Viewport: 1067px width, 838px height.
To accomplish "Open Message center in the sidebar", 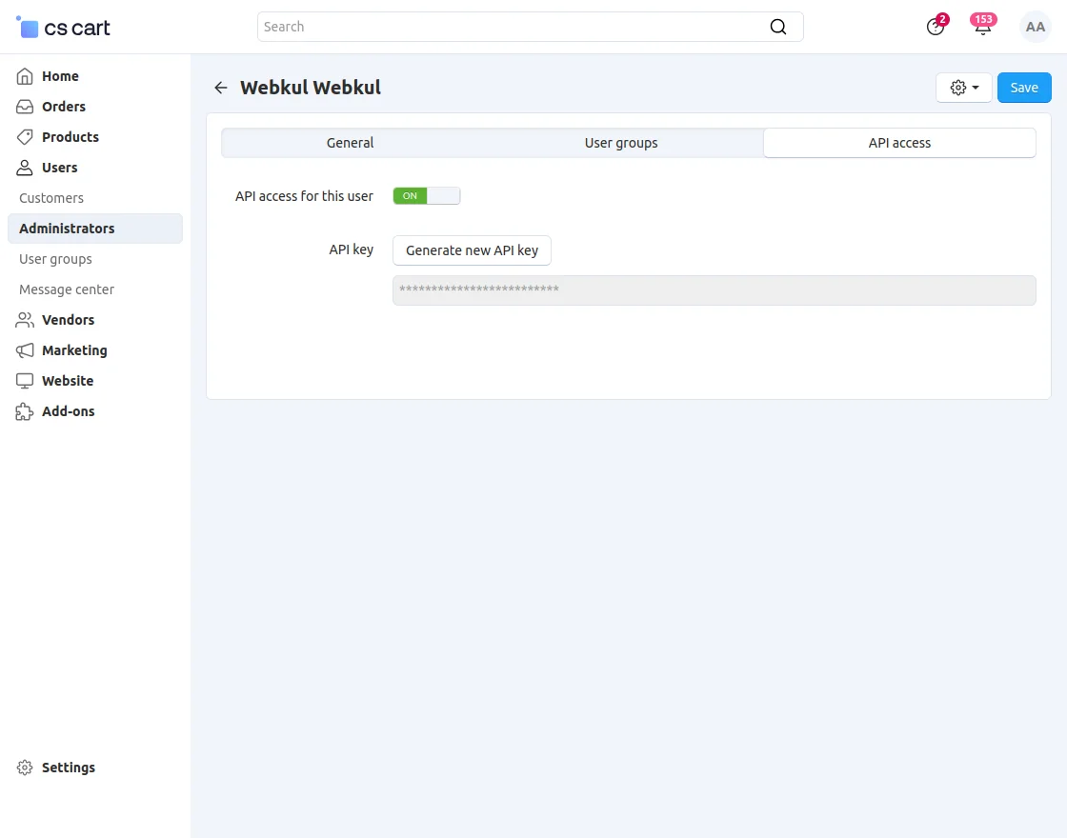I will click(x=67, y=289).
